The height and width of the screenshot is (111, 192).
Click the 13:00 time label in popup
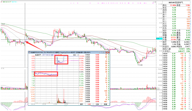pos(55,104)
